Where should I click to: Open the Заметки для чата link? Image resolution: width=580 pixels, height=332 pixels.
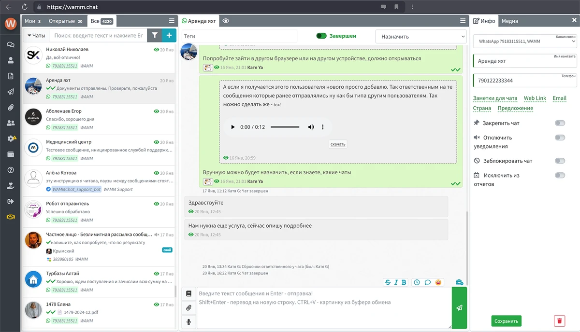pos(495,98)
